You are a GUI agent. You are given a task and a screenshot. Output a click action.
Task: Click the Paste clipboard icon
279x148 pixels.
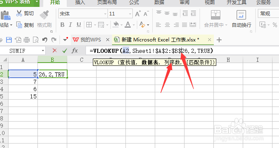pos(5,15)
